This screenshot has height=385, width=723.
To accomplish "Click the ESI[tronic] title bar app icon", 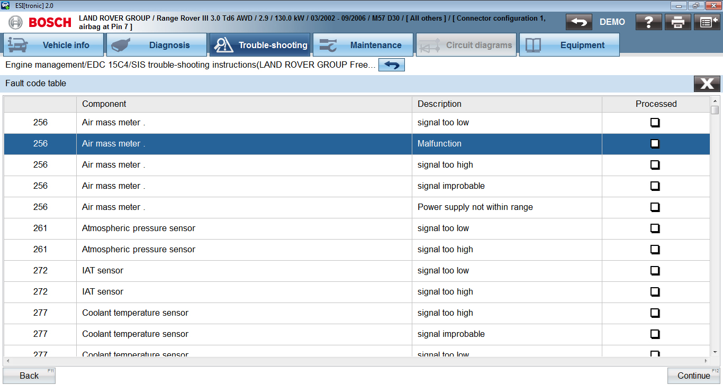I will point(6,5).
